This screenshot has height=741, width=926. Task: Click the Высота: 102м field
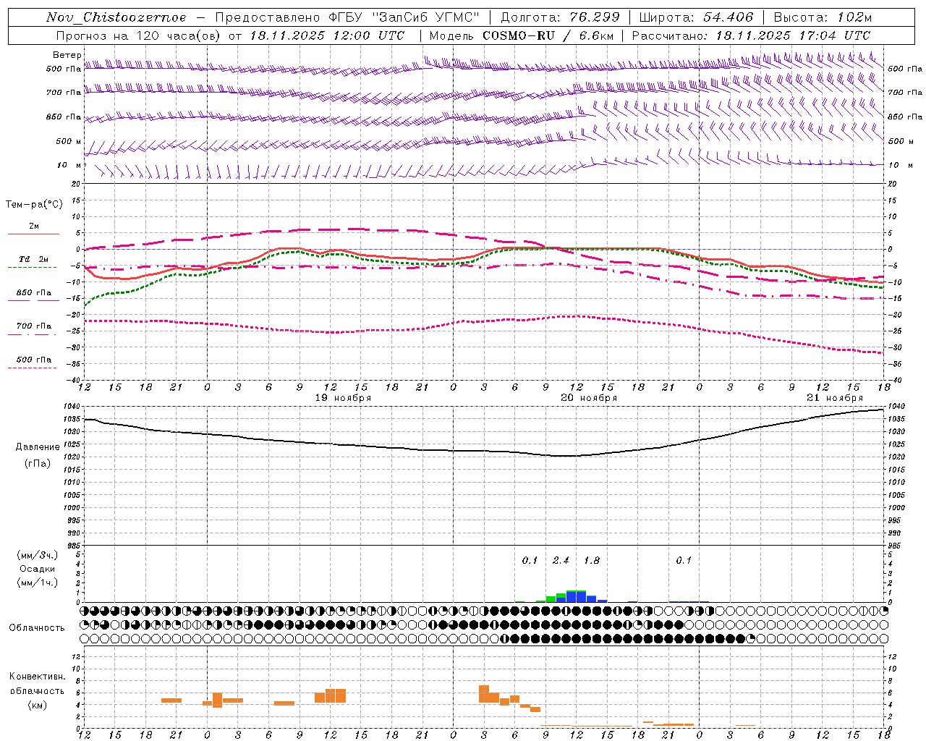pyautogui.click(x=823, y=17)
